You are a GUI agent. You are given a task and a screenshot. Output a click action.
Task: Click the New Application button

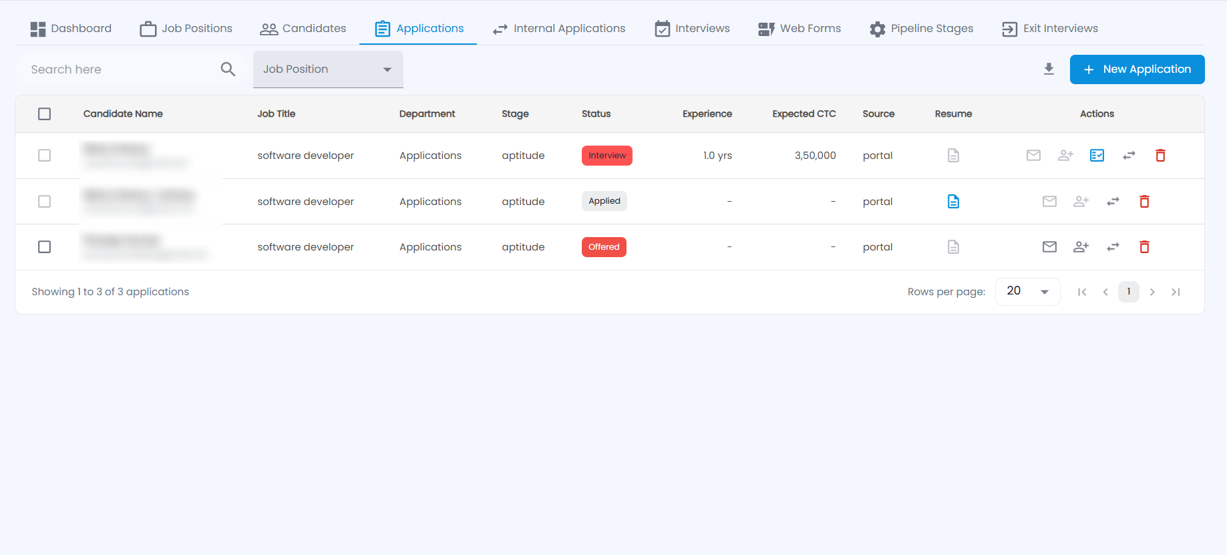point(1137,69)
